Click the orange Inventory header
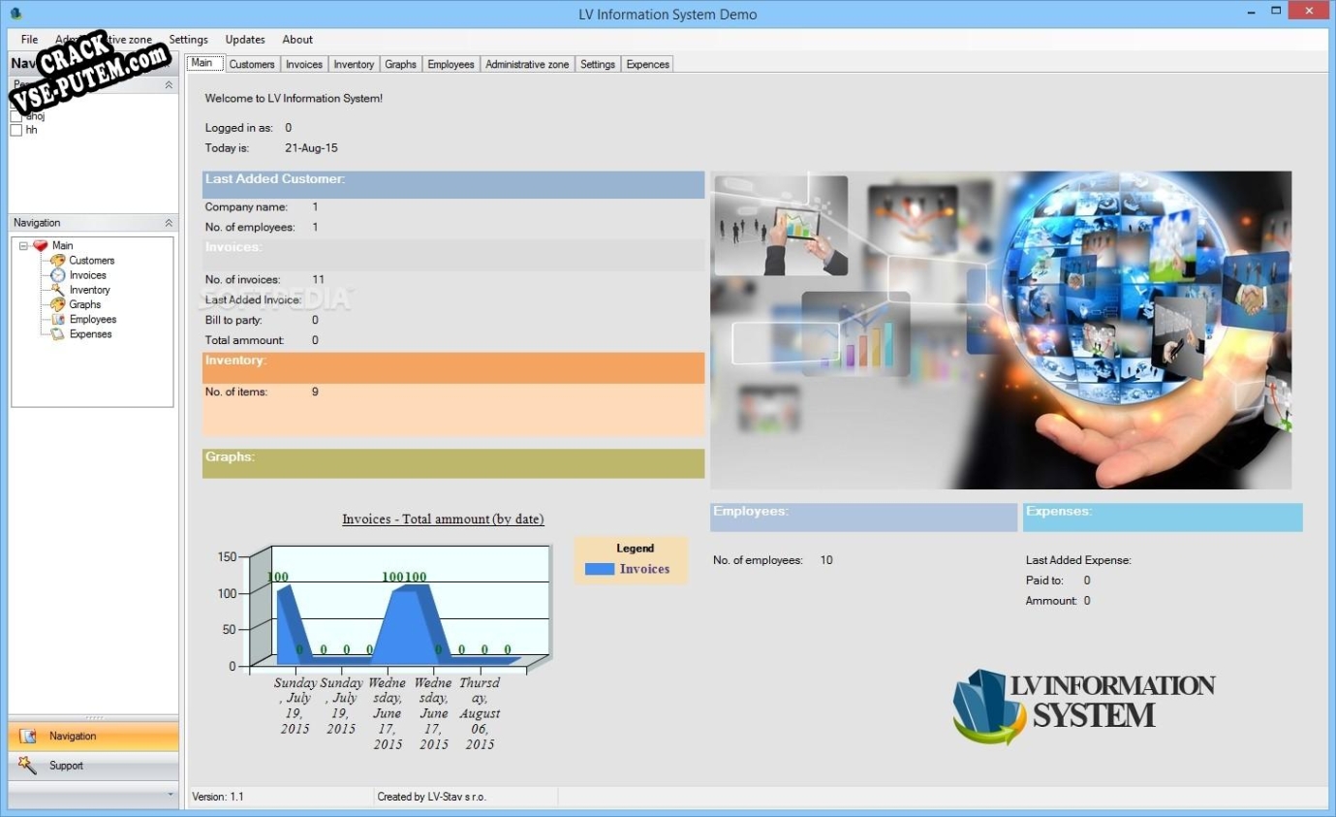This screenshot has width=1336, height=817. [x=453, y=367]
